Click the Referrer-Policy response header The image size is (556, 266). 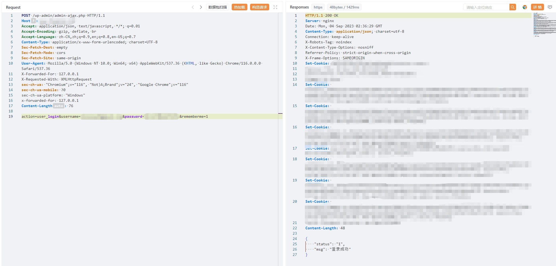pos(358,53)
